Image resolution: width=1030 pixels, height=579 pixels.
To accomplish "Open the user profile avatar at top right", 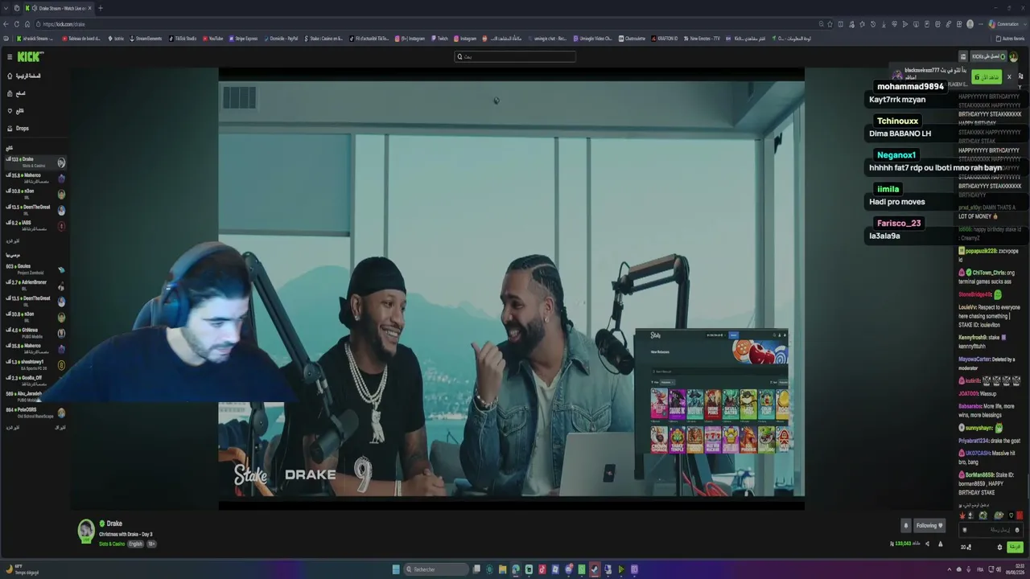I will click(1013, 57).
